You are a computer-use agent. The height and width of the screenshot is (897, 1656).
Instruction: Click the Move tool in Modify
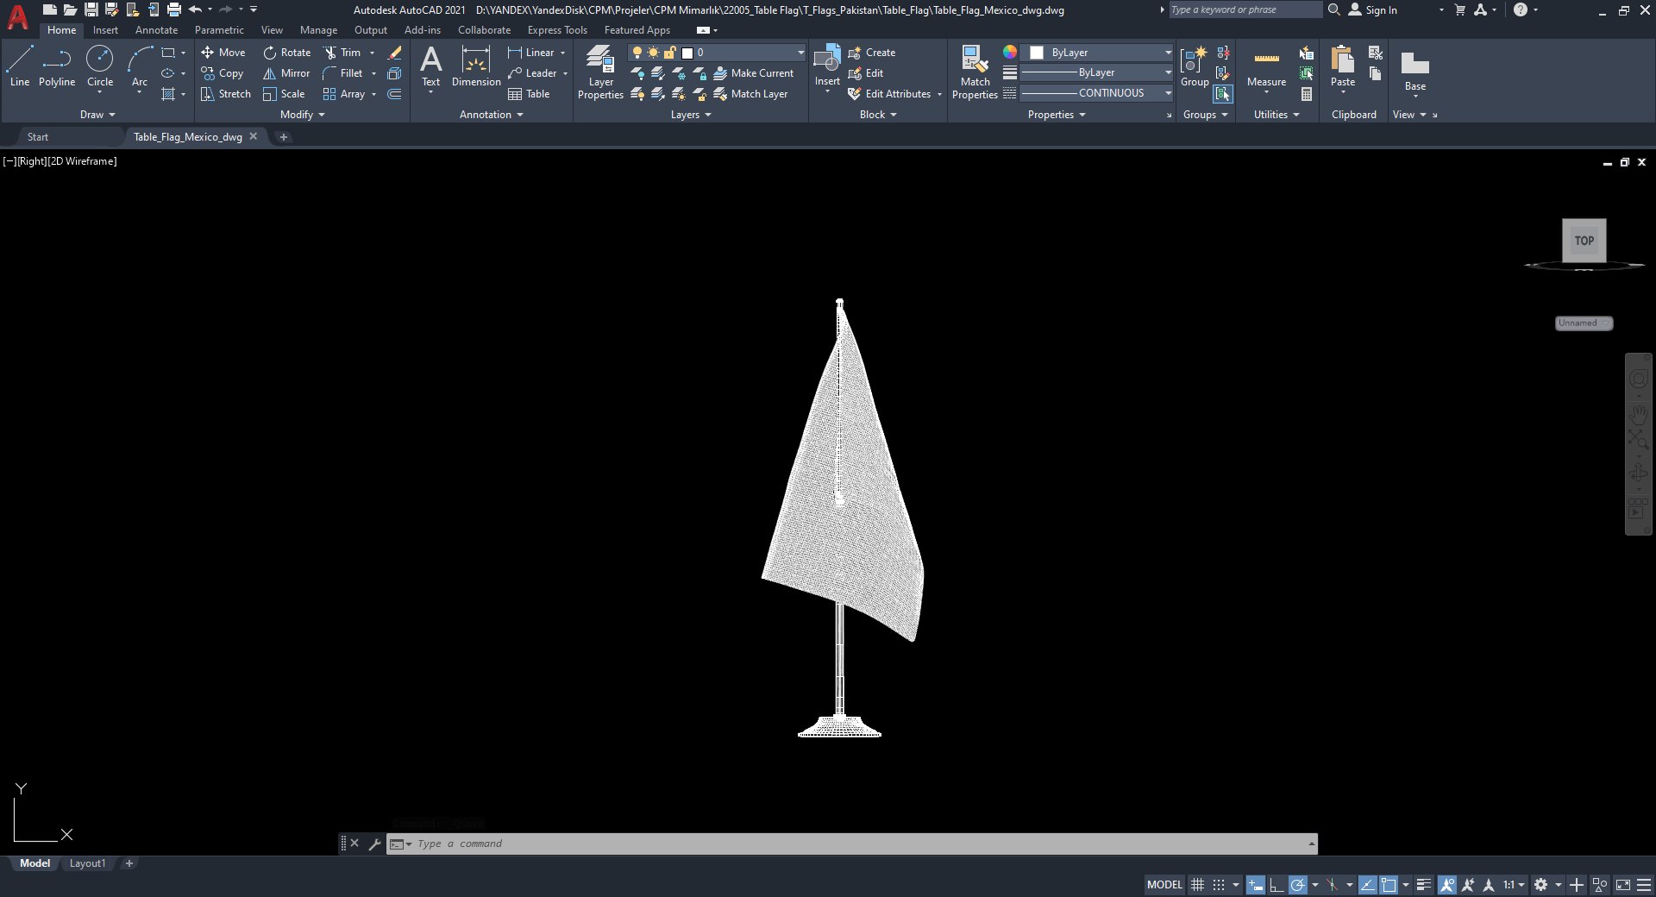(x=223, y=53)
